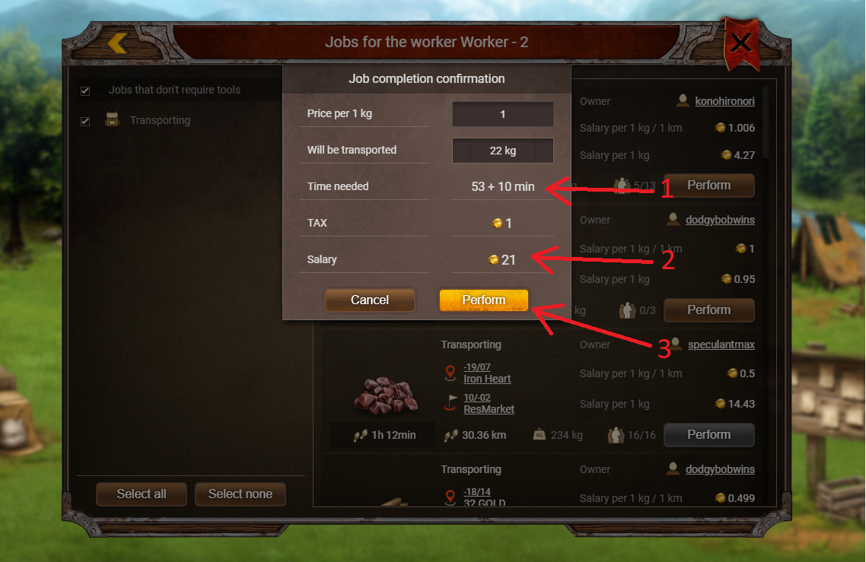The image size is (866, 562).
Task: Click the Iron Heart location pin icon
Action: coord(450,373)
